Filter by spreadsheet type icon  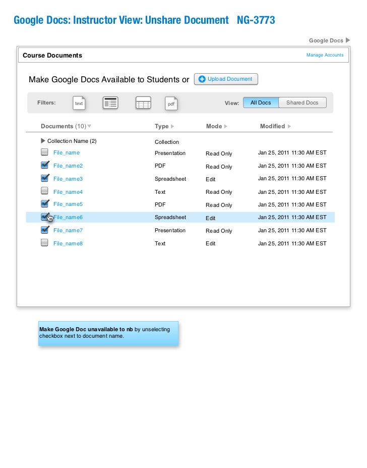click(x=143, y=103)
